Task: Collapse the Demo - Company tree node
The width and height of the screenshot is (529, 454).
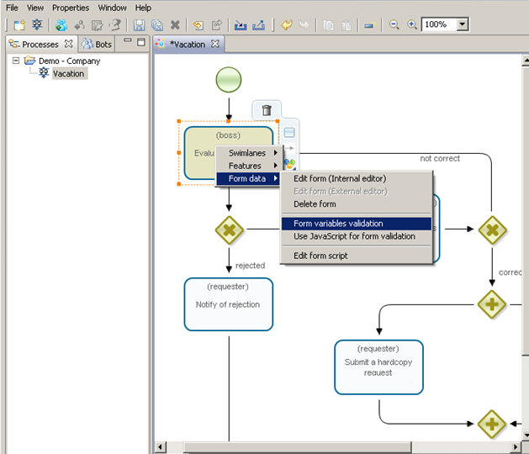Action: tap(16, 61)
